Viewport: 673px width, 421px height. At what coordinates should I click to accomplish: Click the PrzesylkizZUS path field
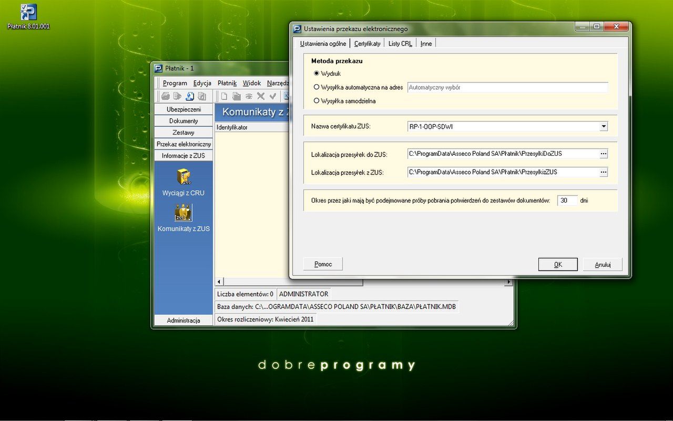[x=503, y=172]
